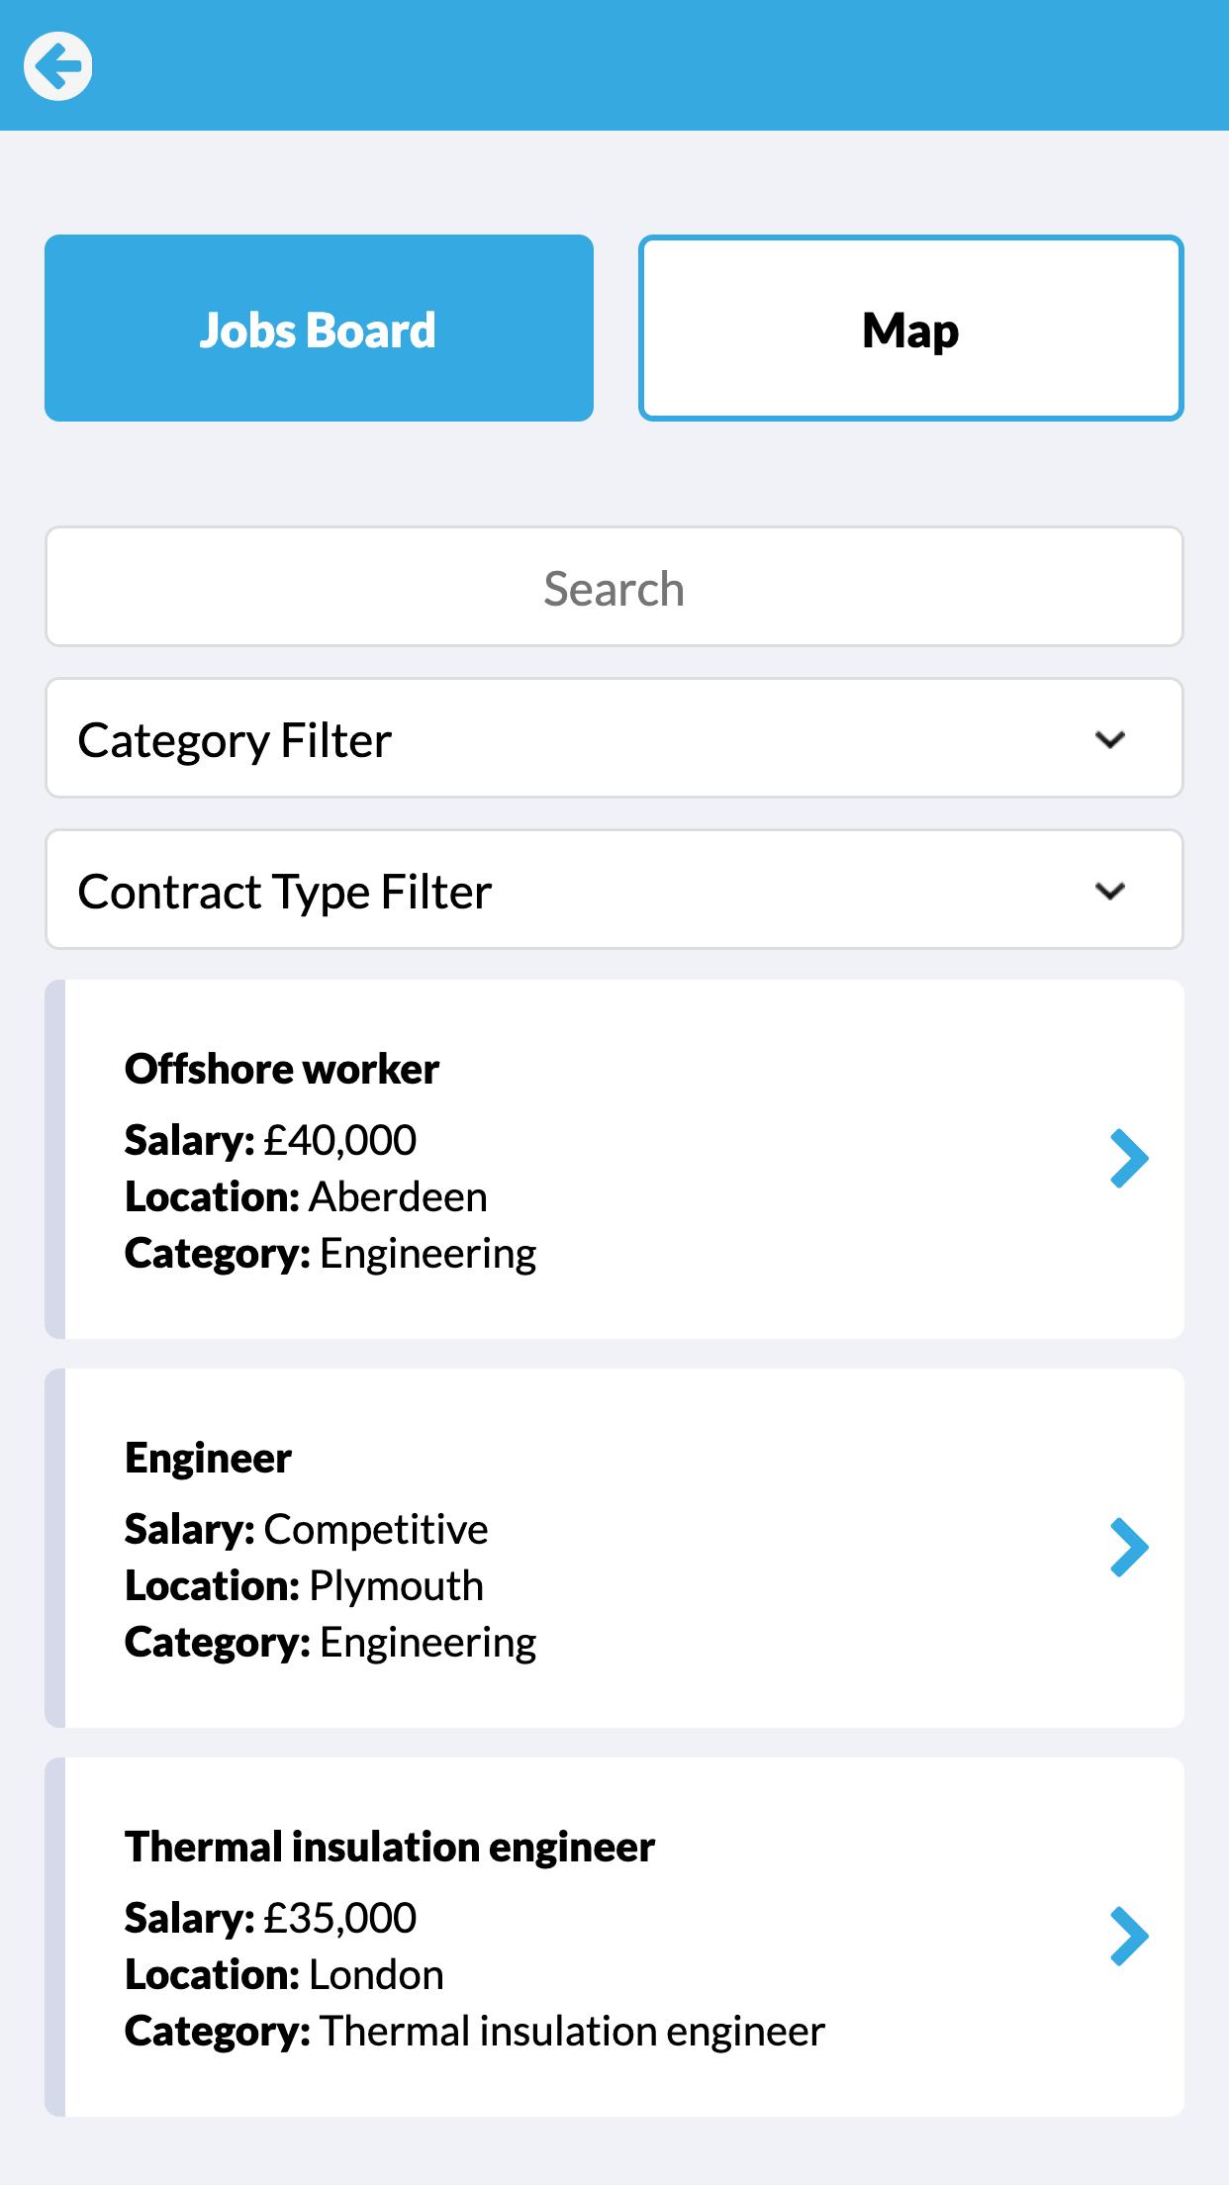The image size is (1229, 2185).
Task: Select Thermal insulation engineer job title
Action: [x=390, y=1847]
